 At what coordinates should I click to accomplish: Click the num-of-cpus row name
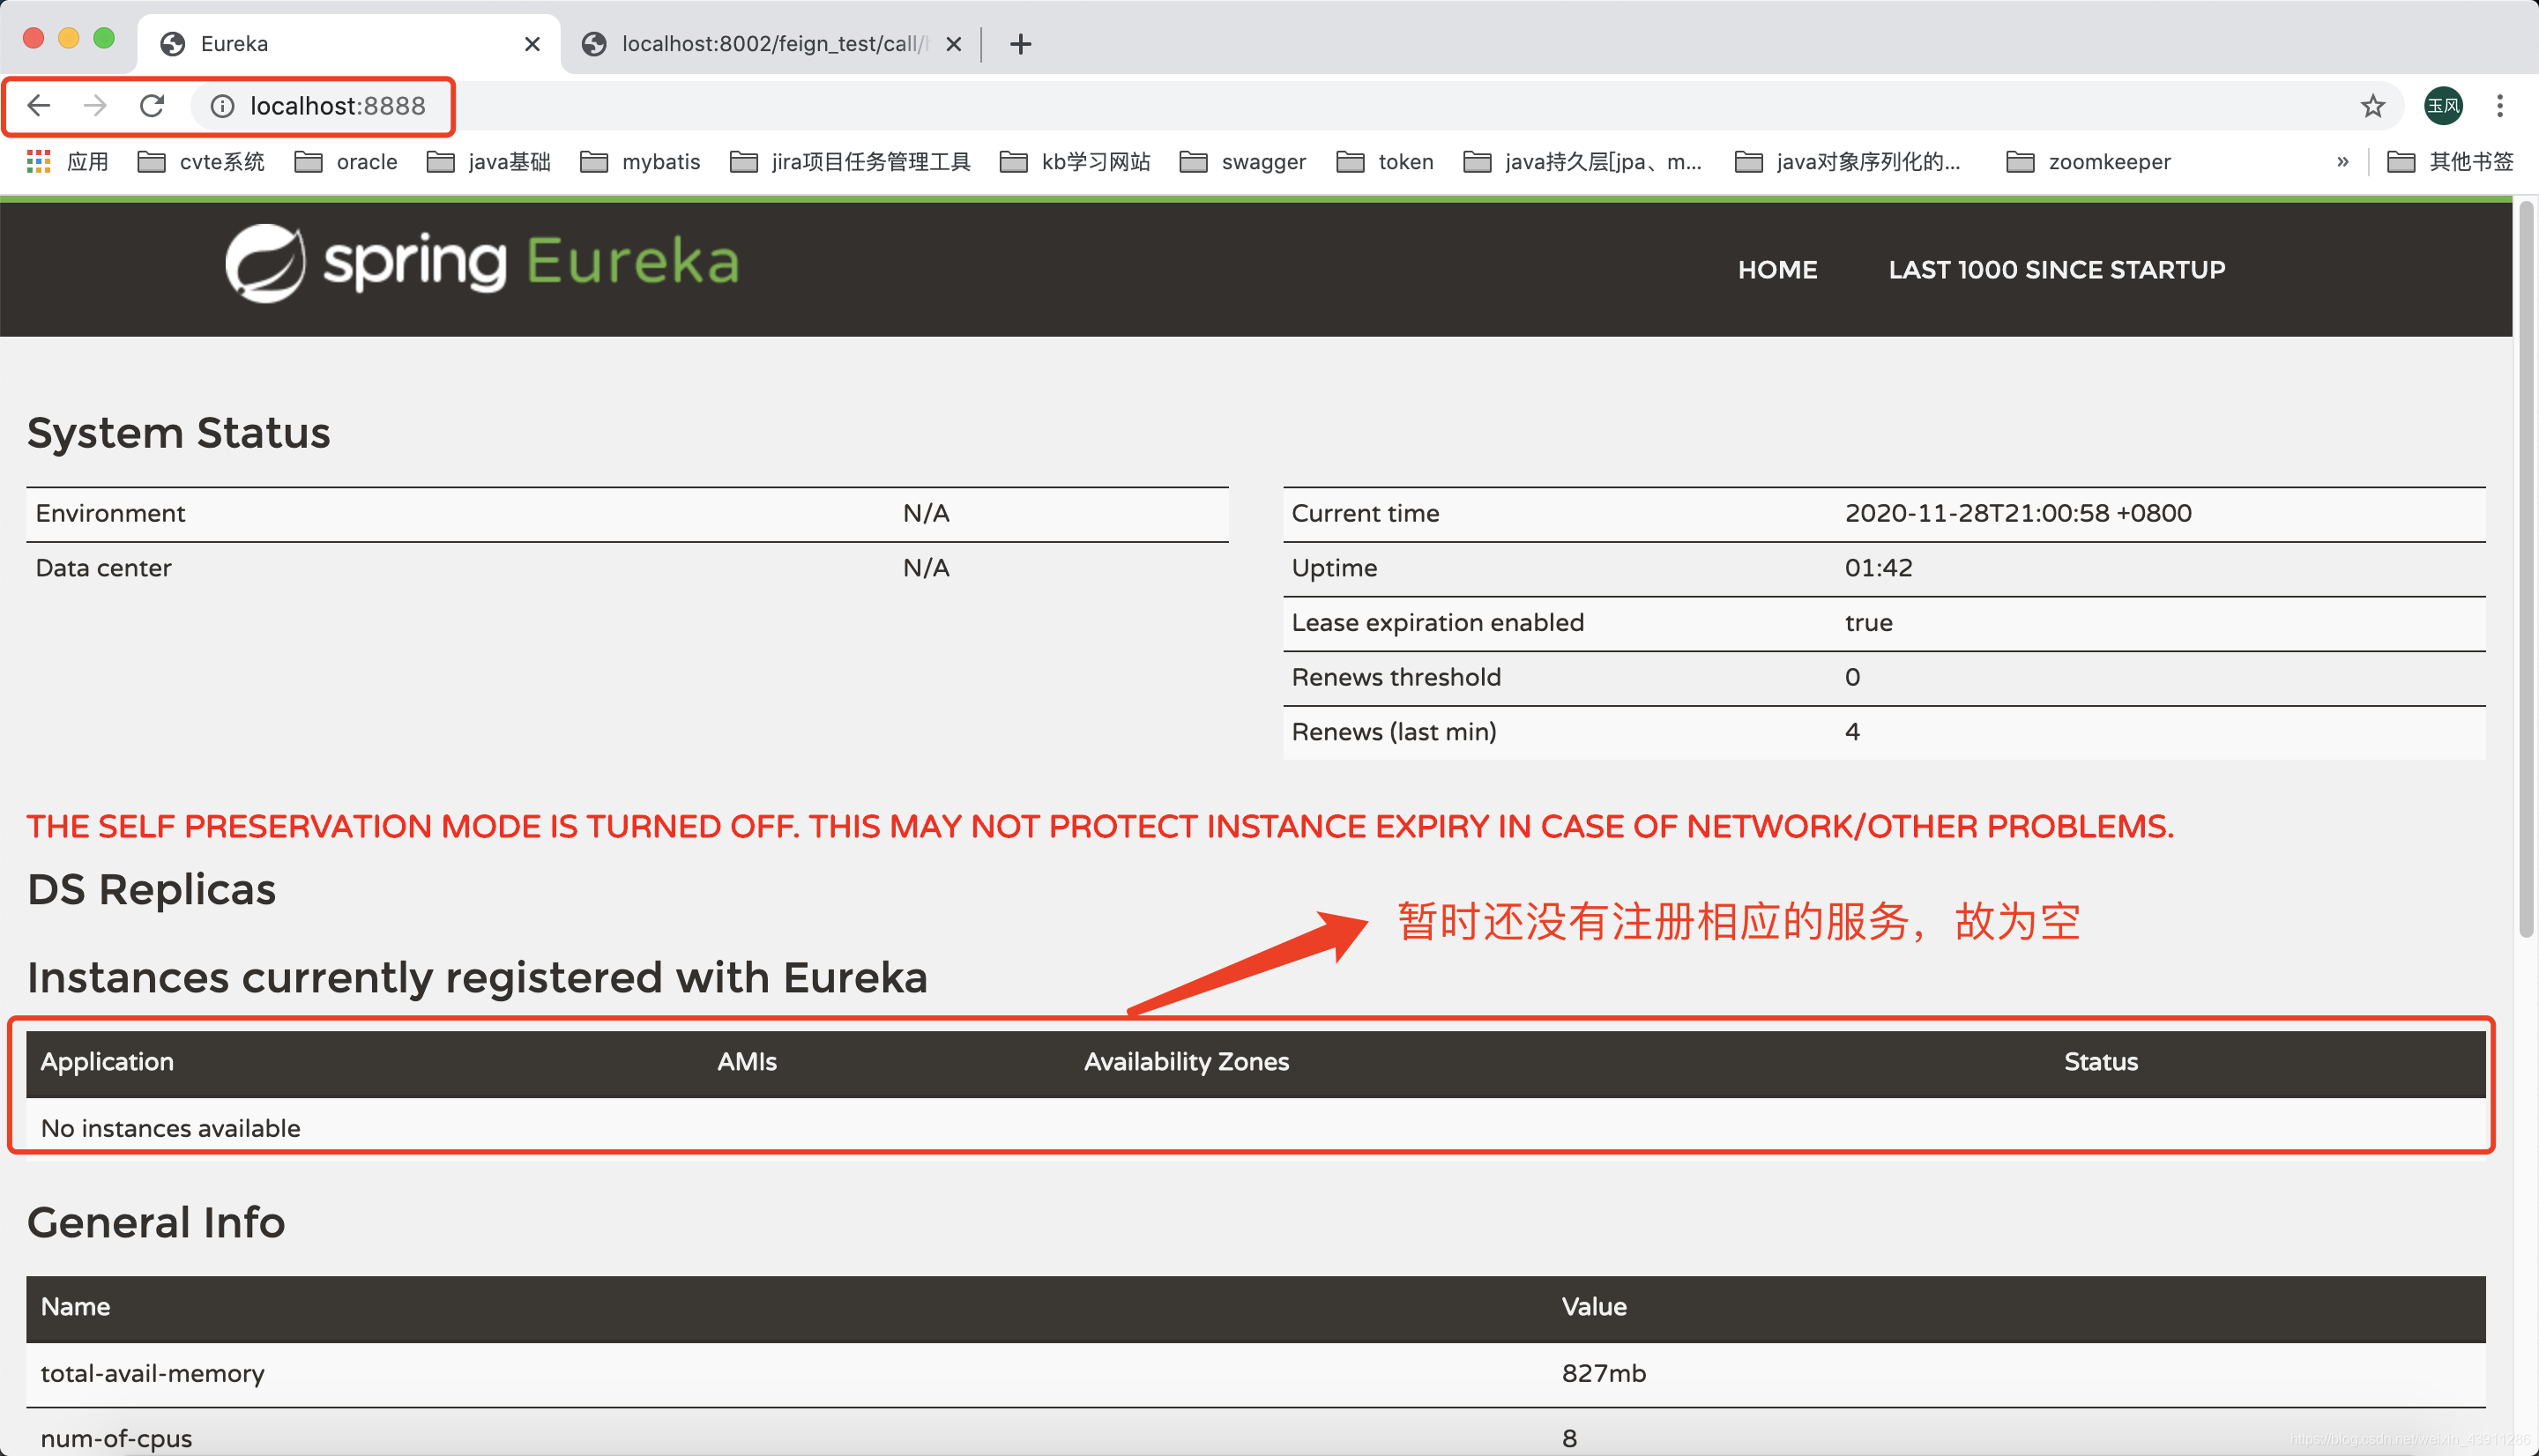(116, 1438)
